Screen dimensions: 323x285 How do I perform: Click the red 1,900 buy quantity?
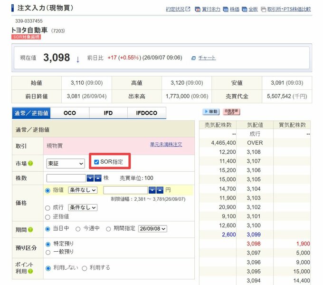click(x=303, y=244)
